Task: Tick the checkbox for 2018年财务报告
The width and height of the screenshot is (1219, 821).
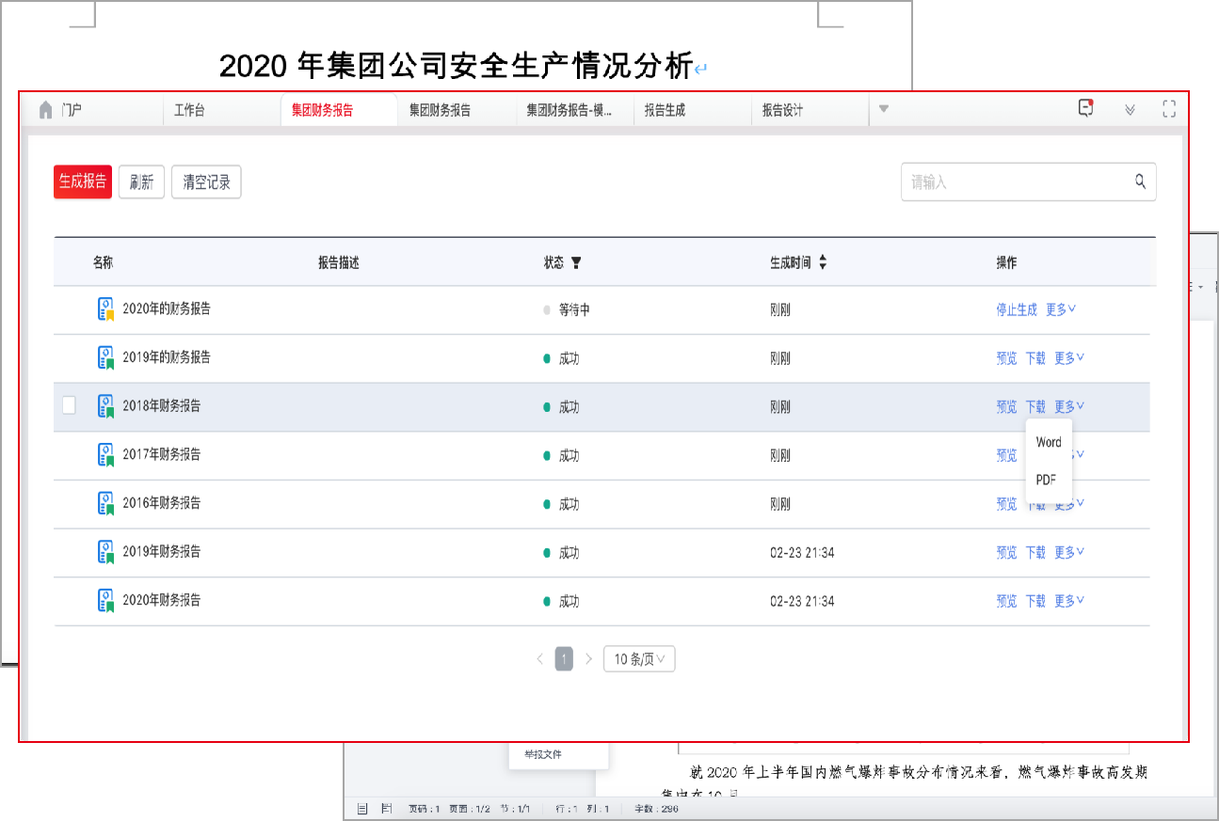Action: [69, 405]
